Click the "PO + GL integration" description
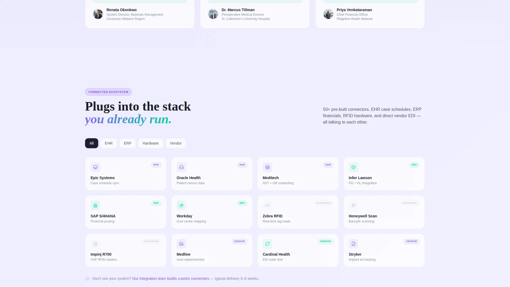Screen dimensions: 510x287 point(363,183)
